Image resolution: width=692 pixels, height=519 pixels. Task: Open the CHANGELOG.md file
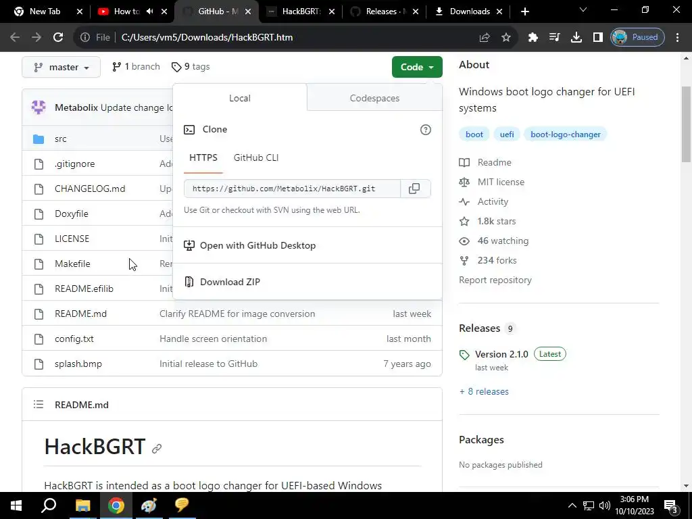pyautogui.click(x=90, y=189)
